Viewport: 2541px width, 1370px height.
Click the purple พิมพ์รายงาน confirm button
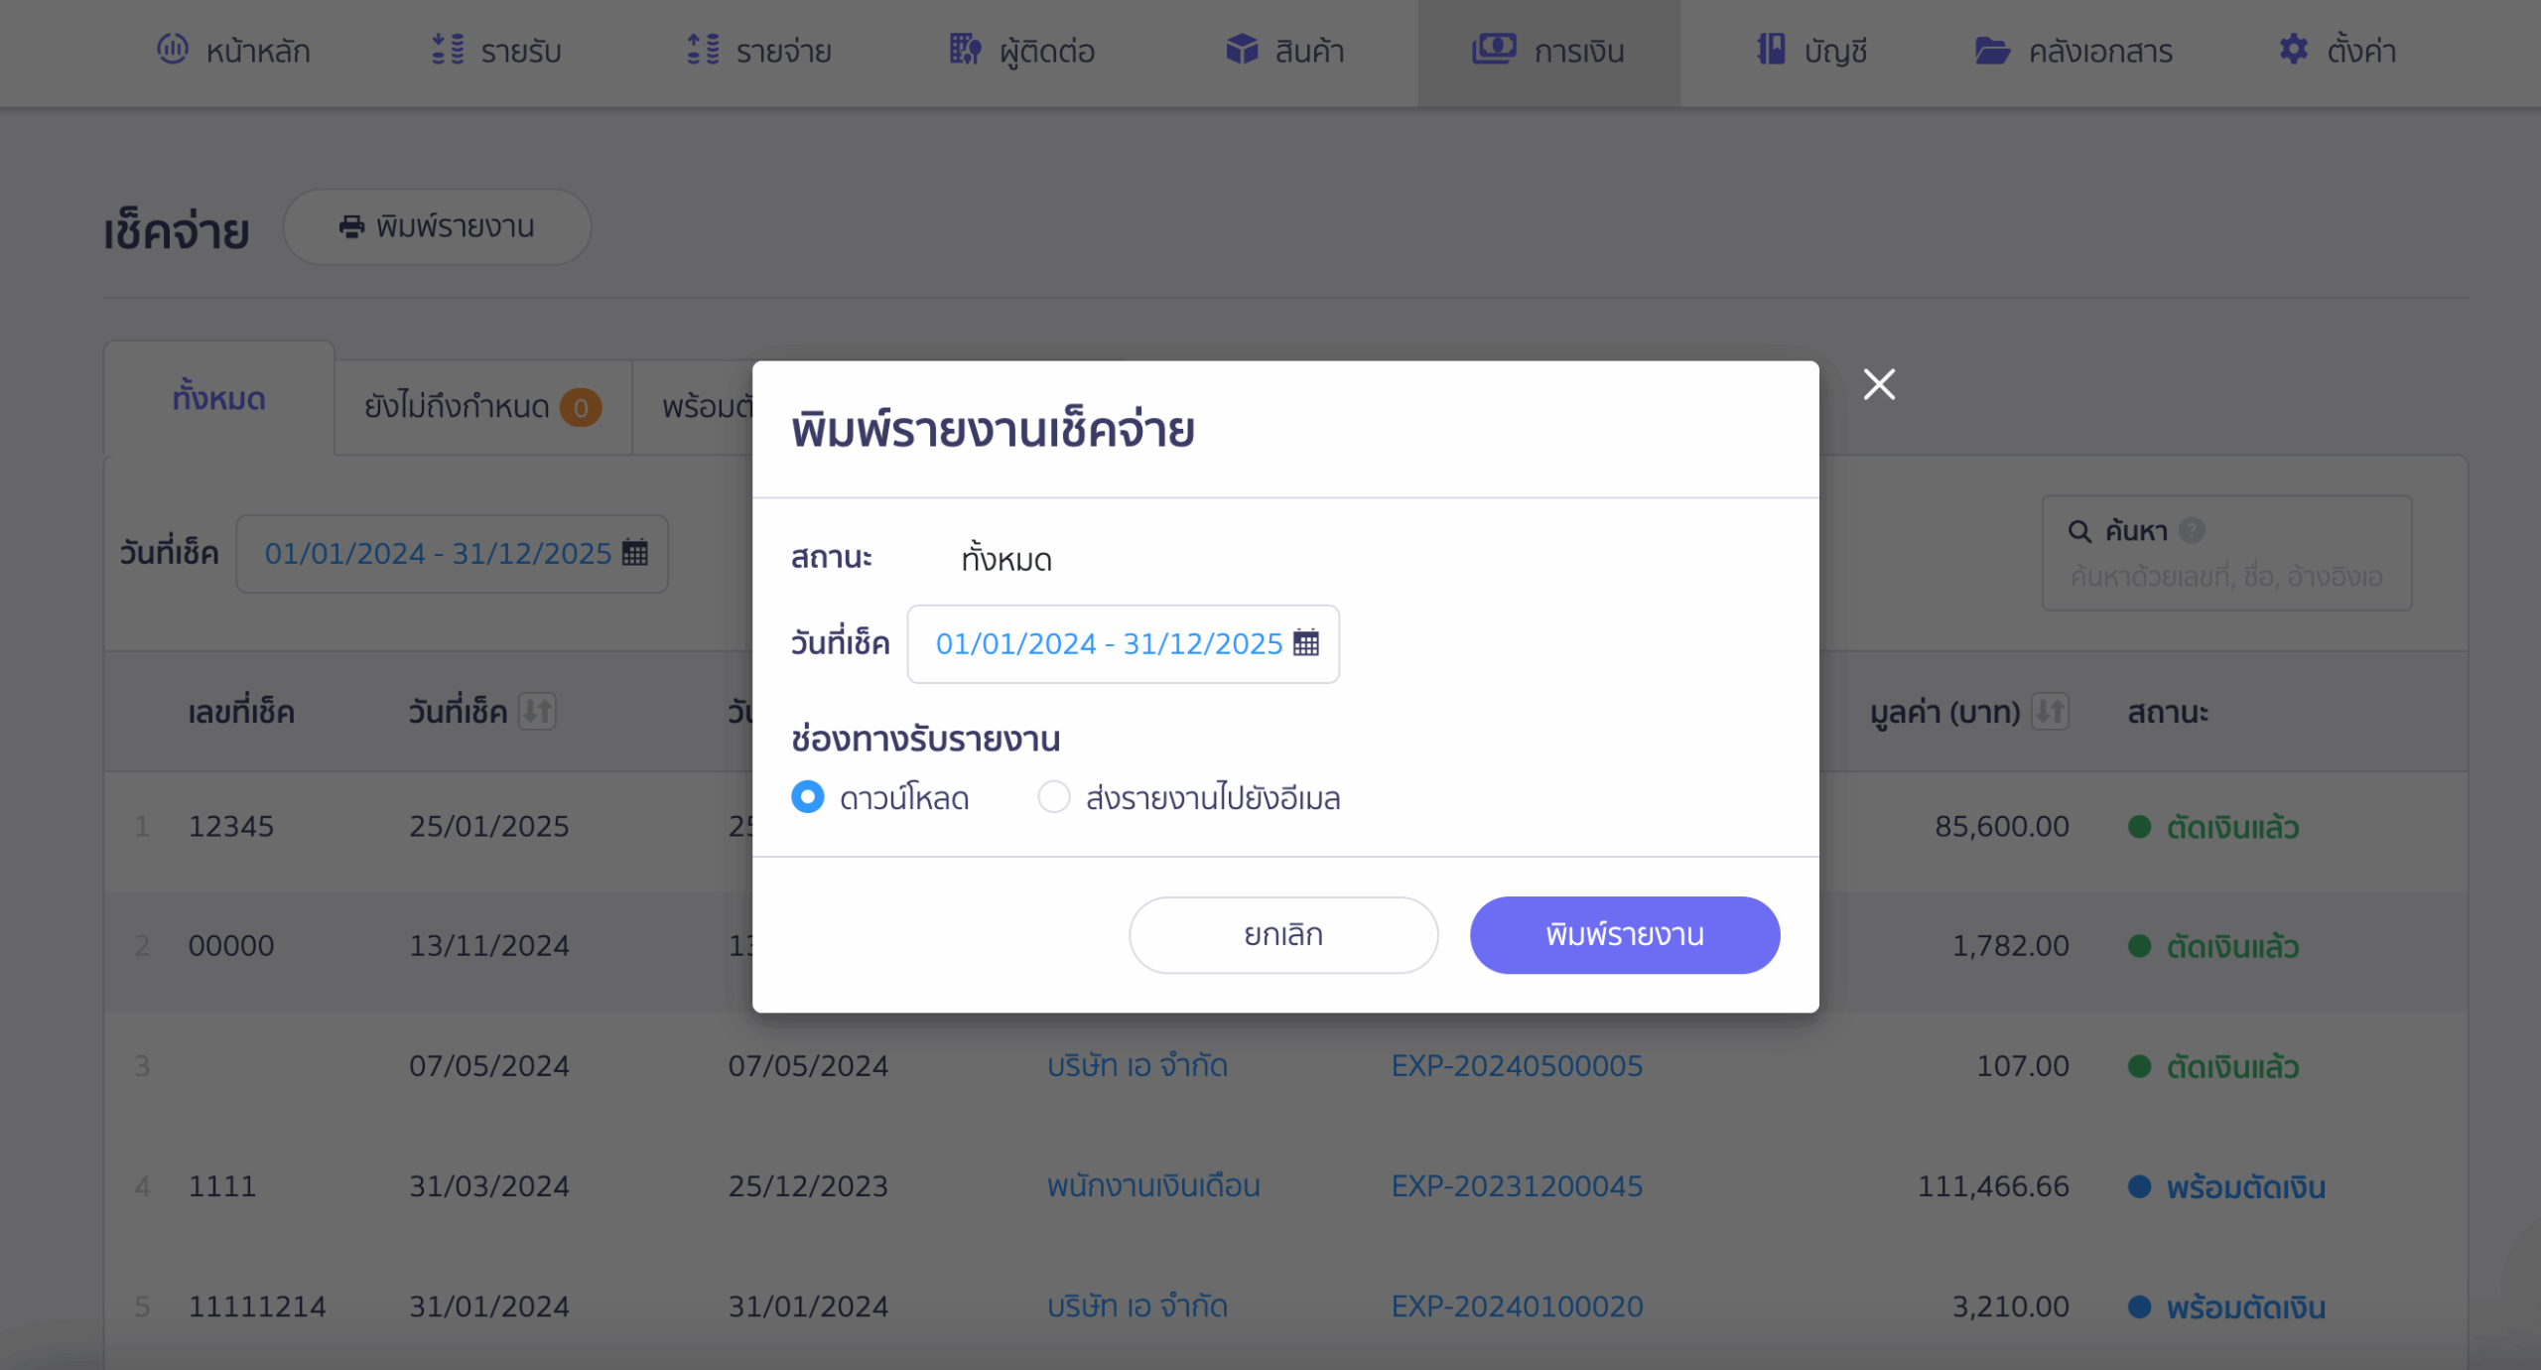pyautogui.click(x=1625, y=935)
